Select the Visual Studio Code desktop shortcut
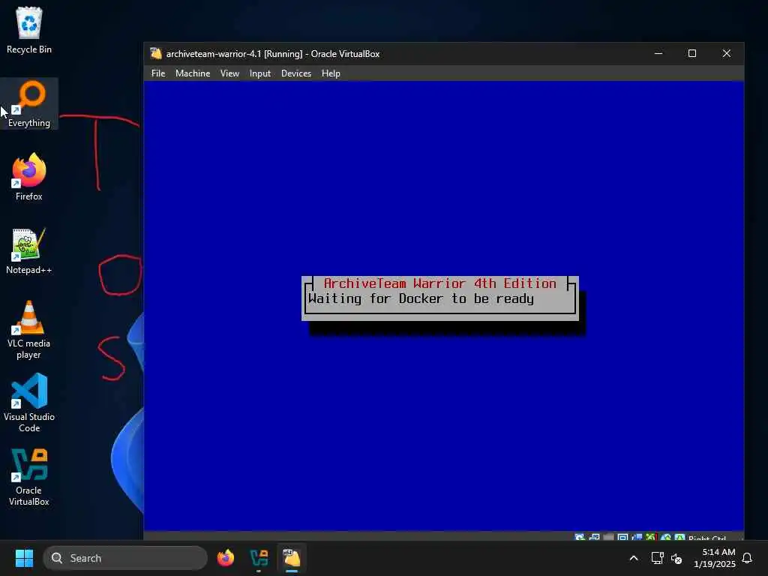Image resolution: width=768 pixels, height=576 pixels. (x=29, y=403)
